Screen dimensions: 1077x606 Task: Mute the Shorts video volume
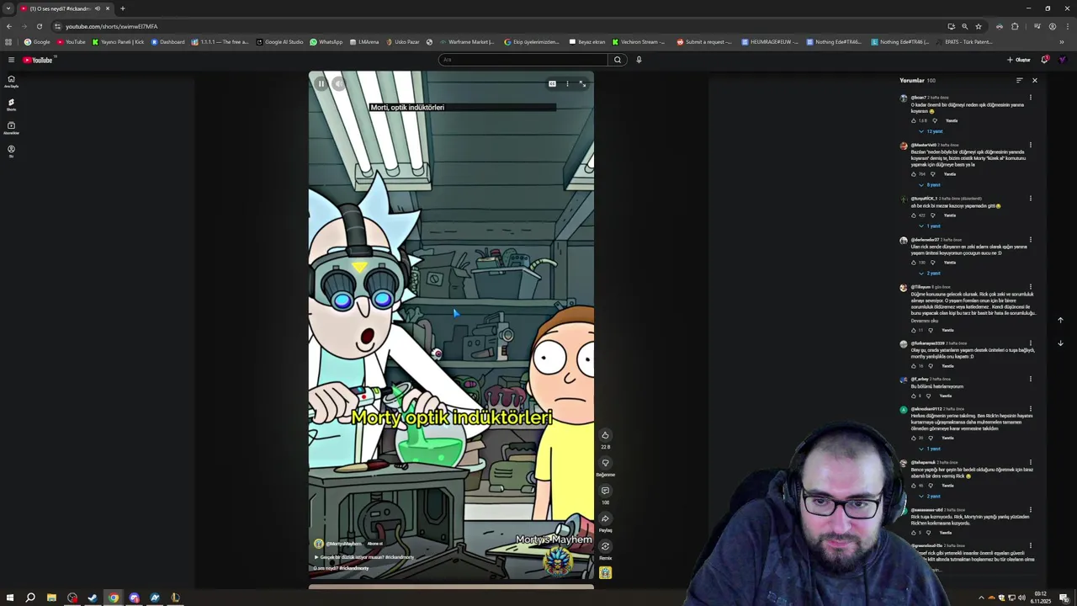338,84
